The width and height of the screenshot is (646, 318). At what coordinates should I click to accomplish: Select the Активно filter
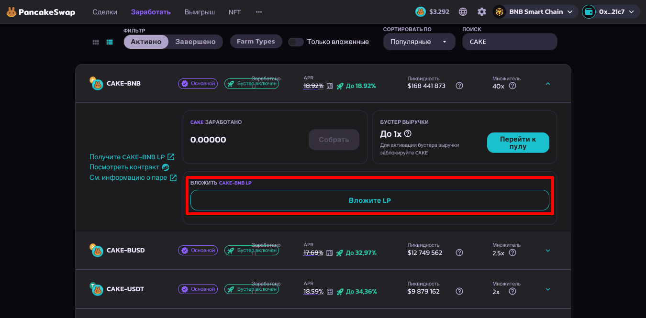click(146, 42)
